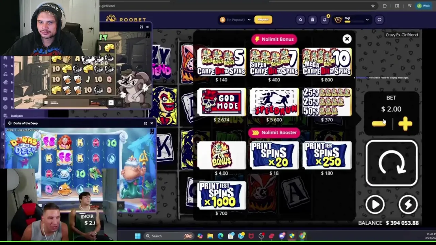Click the Nolimit Bonus header
The image size is (436, 245).
[x=274, y=39]
